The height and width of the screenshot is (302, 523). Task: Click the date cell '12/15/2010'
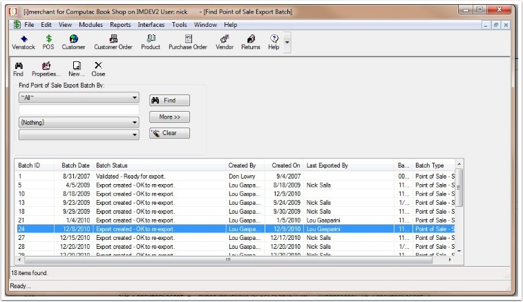click(75, 238)
